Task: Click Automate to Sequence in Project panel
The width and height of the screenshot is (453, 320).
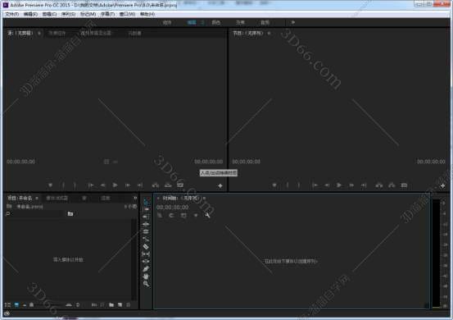Action: [94, 304]
